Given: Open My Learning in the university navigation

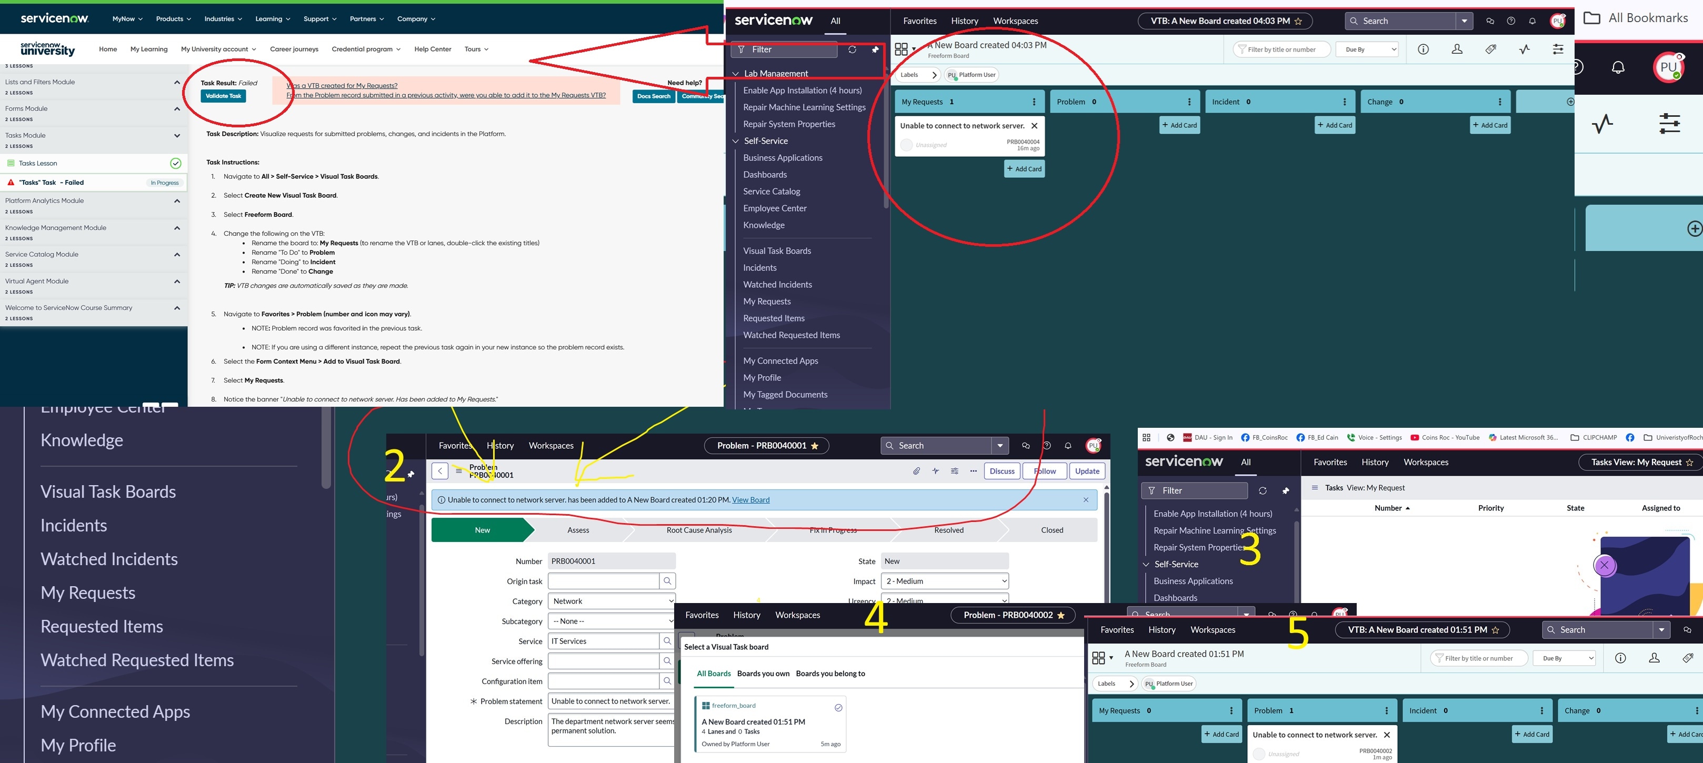Looking at the screenshot, I should (x=149, y=49).
